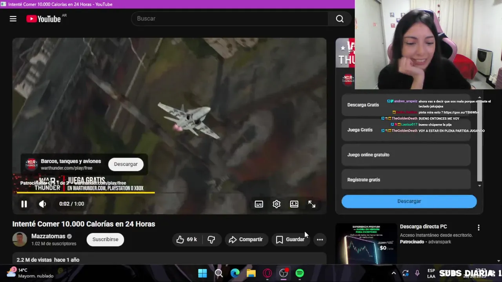Open the warthunder.com/play/free link in ad overlay
502x282 pixels.
pyautogui.click(x=67, y=168)
